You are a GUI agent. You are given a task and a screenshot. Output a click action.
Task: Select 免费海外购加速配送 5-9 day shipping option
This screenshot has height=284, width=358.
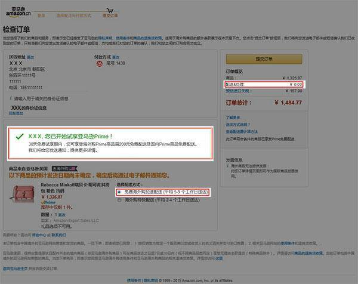pyautogui.click(x=119, y=192)
